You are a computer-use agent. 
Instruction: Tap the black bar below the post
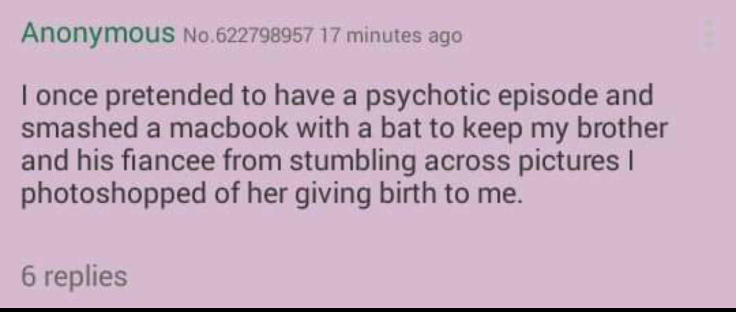point(368,309)
